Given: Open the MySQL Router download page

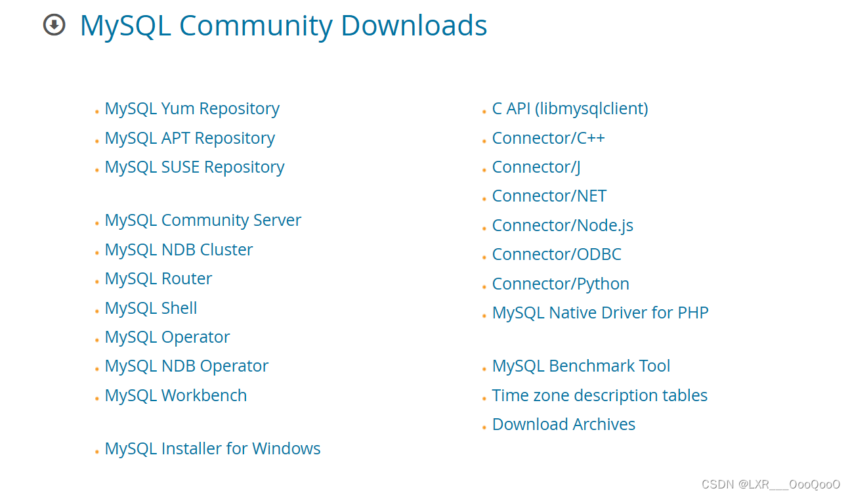Looking at the screenshot, I should (x=158, y=278).
